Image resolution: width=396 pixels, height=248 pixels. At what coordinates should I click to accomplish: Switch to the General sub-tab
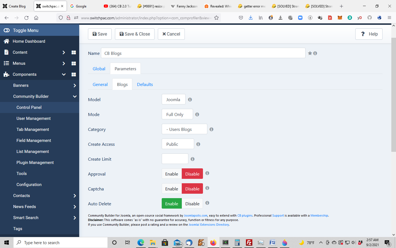100,84
